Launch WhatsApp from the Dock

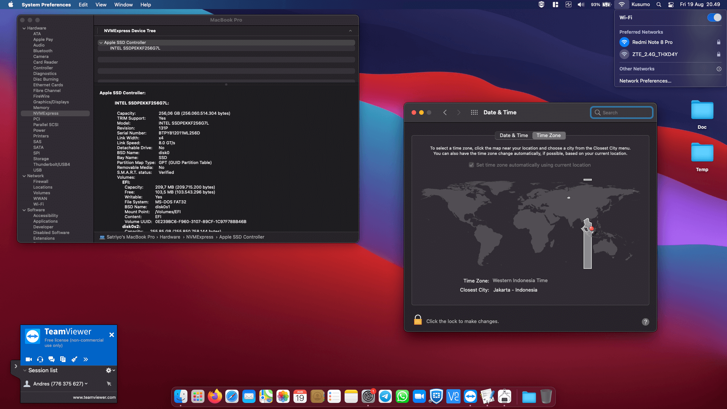(402, 397)
